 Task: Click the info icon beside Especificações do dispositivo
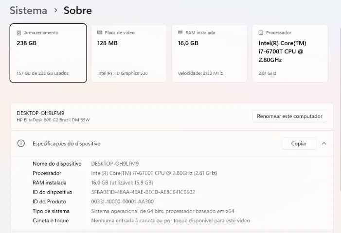click(x=21, y=143)
